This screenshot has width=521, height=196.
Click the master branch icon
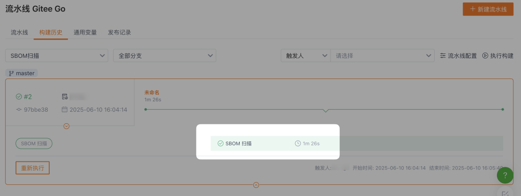(x=12, y=74)
